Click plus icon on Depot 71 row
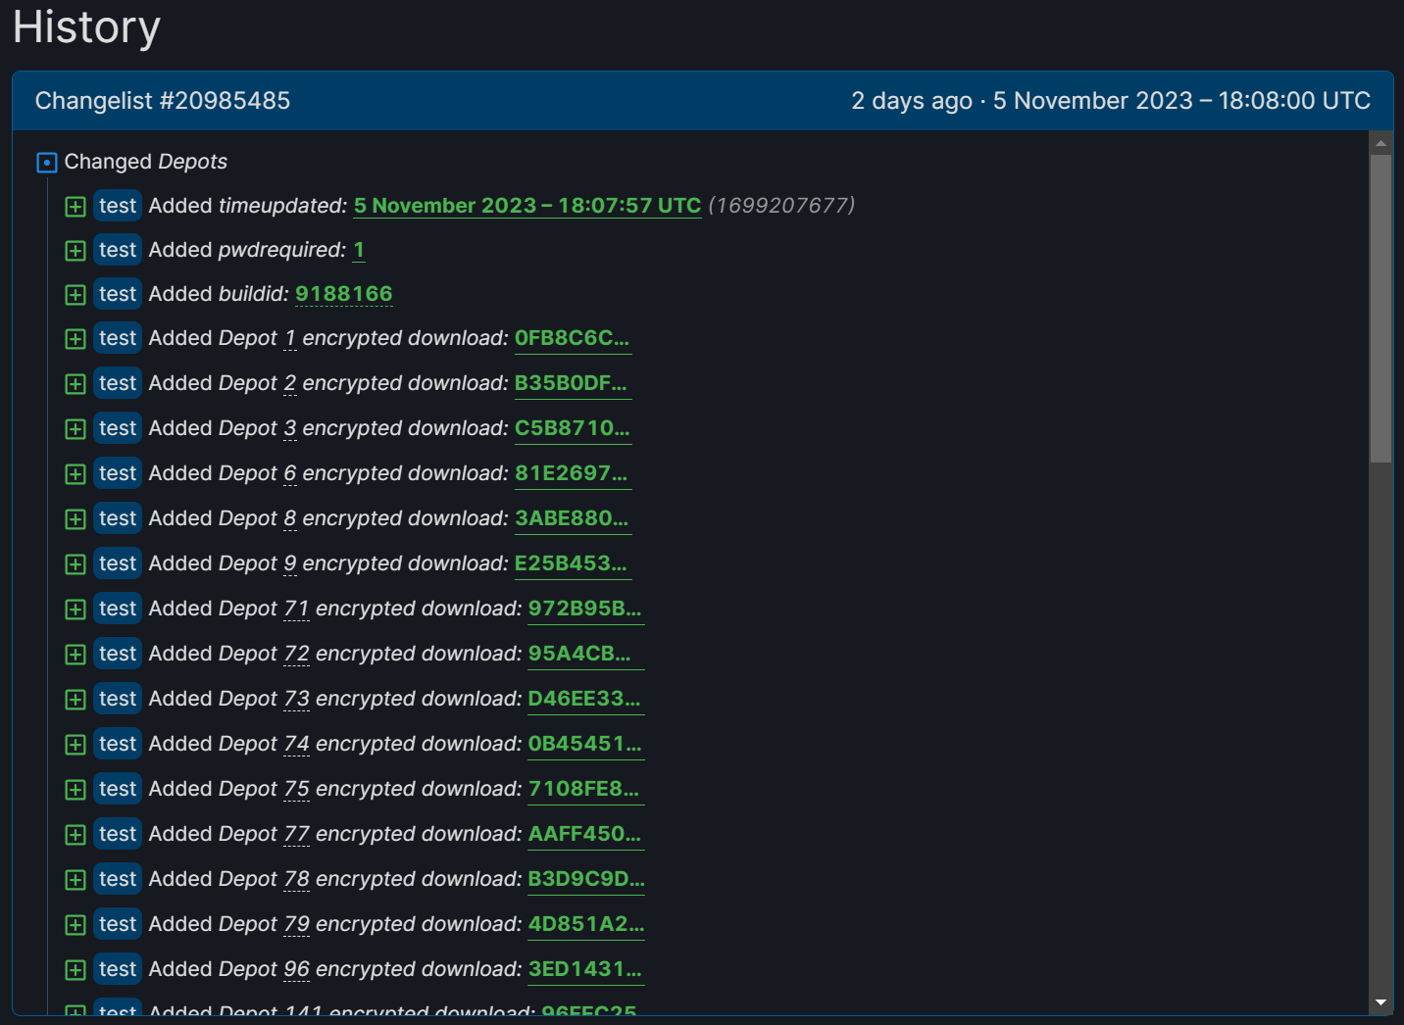This screenshot has width=1404, height=1025. coord(75,610)
